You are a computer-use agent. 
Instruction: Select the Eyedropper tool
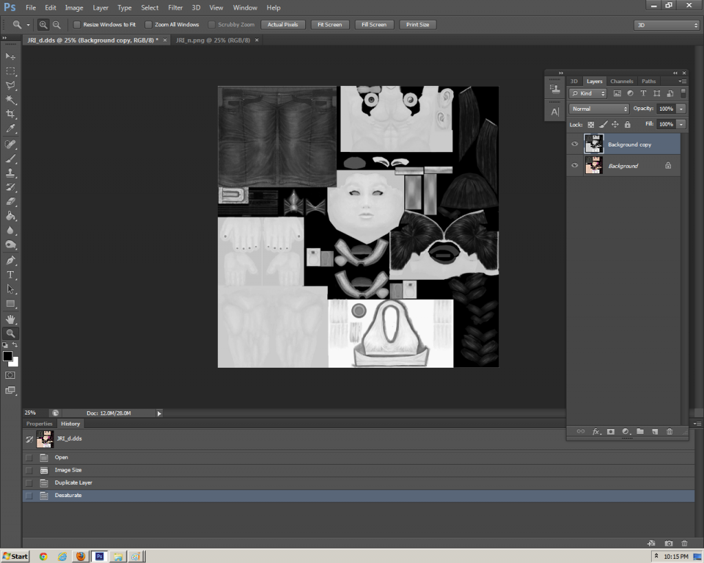(10, 129)
